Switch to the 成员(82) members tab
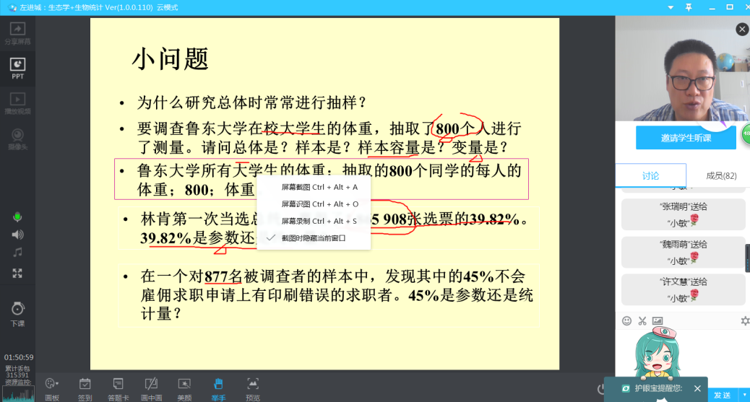This screenshot has height=402, width=750. coord(721,176)
